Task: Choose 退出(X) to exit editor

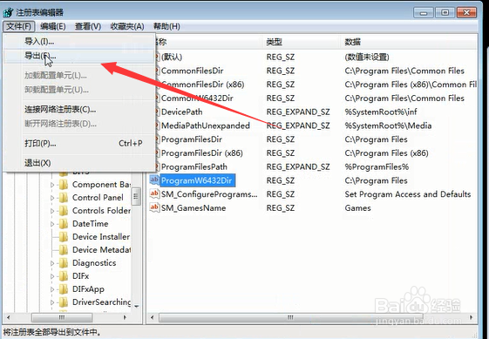Action: (x=78, y=163)
